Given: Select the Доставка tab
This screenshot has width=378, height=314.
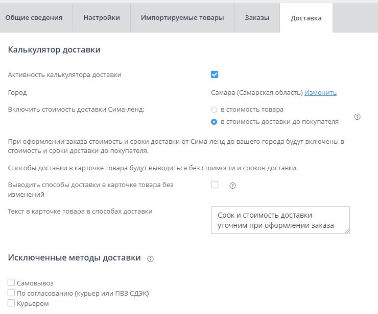Looking at the screenshot, I should (x=306, y=18).
